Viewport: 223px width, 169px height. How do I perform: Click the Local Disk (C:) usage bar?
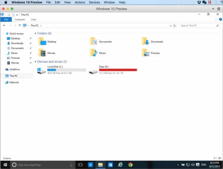pyautogui.click(x=67, y=70)
